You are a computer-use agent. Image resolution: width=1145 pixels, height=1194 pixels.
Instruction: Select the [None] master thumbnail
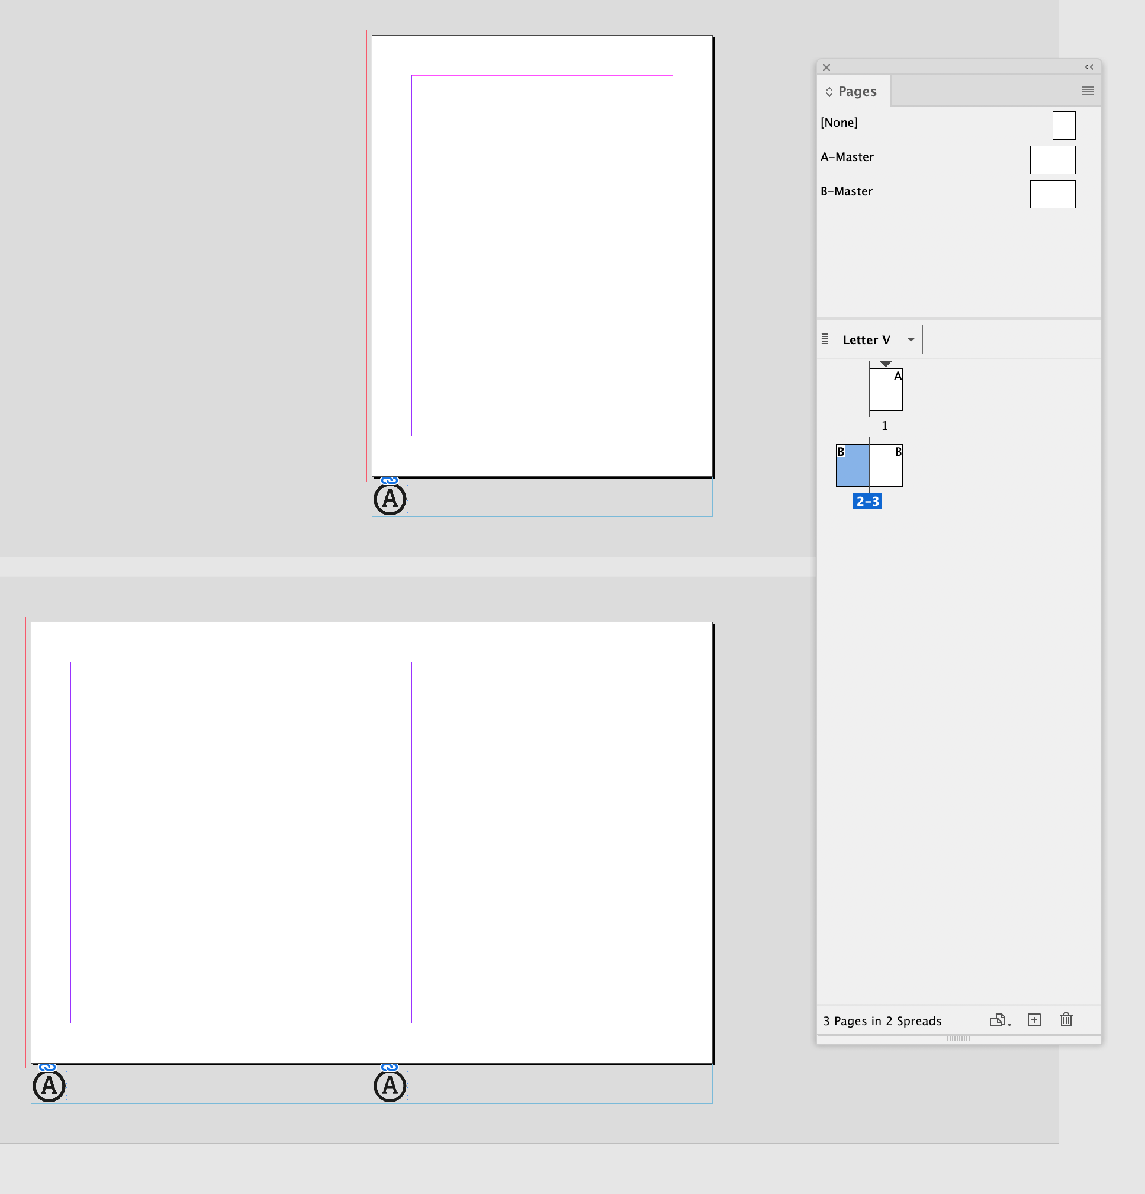(x=1063, y=126)
